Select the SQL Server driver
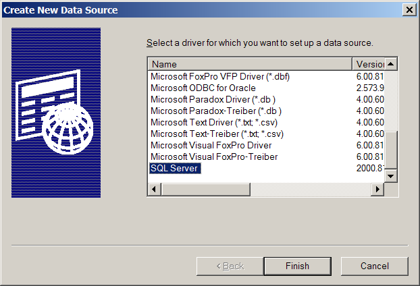Screen dimensions: 420x286 (175, 168)
